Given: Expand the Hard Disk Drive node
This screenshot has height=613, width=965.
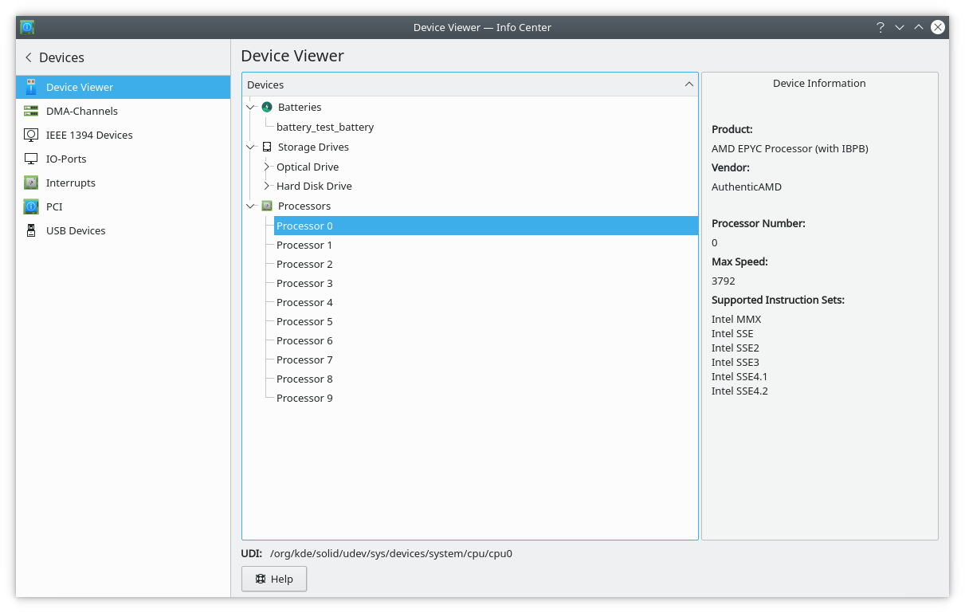Looking at the screenshot, I should [267, 186].
